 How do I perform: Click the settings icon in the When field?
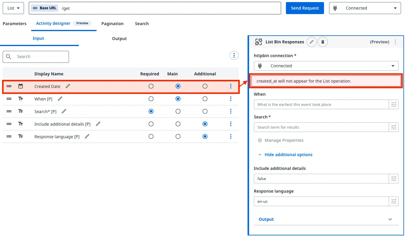point(394,104)
